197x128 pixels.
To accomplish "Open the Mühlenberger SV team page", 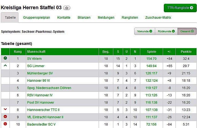I will pyautogui.click(x=40, y=73).
